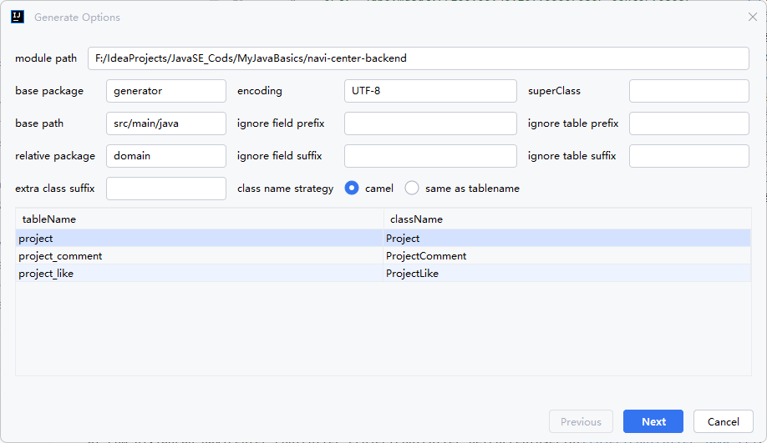Click the ignore field suffix input
Image resolution: width=767 pixels, height=443 pixels.
(430, 156)
